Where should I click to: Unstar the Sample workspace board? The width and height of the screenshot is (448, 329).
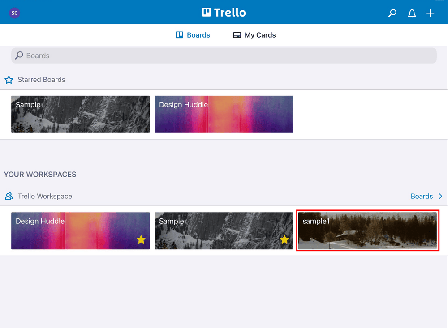pyautogui.click(x=284, y=240)
